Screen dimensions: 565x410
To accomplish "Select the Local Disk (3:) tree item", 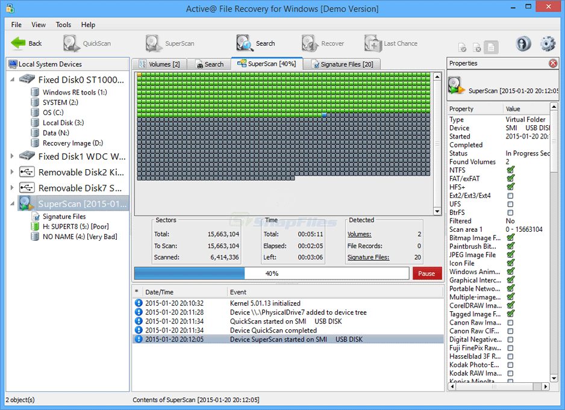I will click(63, 122).
